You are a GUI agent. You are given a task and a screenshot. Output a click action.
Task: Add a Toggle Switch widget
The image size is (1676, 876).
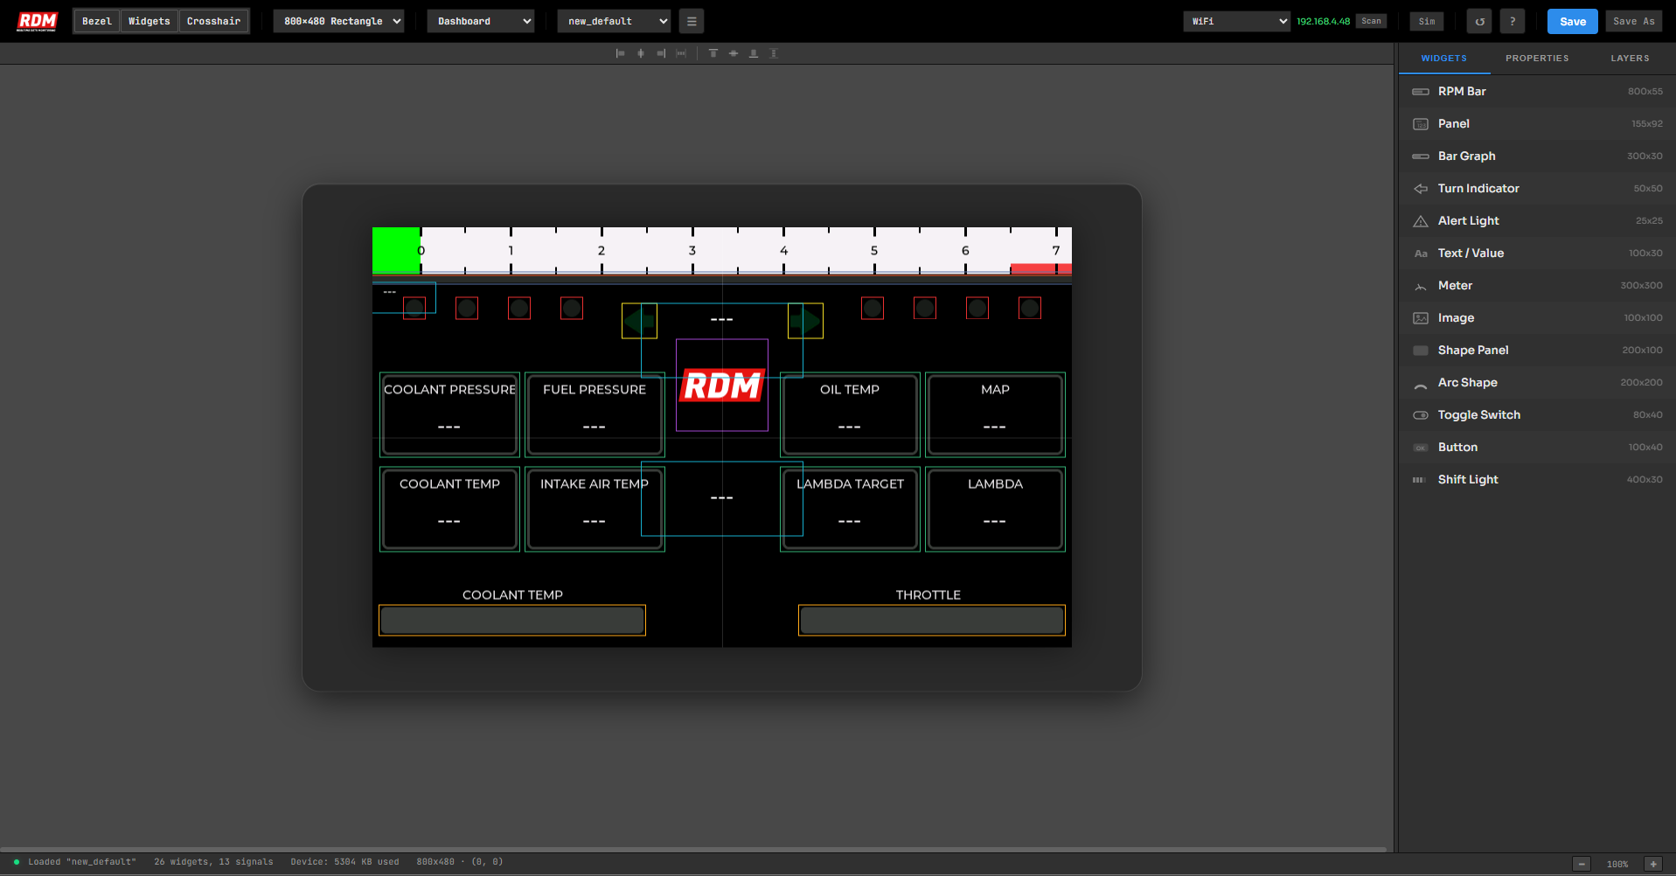(x=1537, y=414)
